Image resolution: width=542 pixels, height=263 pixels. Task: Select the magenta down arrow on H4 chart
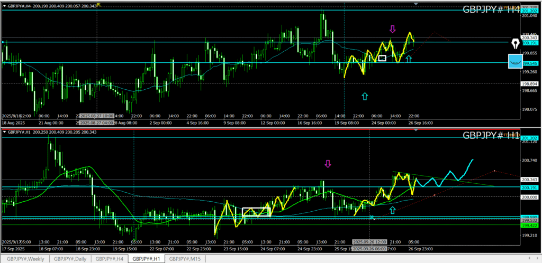coord(392,29)
